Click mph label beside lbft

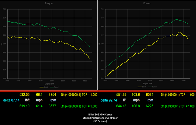[x=39, y=100]
